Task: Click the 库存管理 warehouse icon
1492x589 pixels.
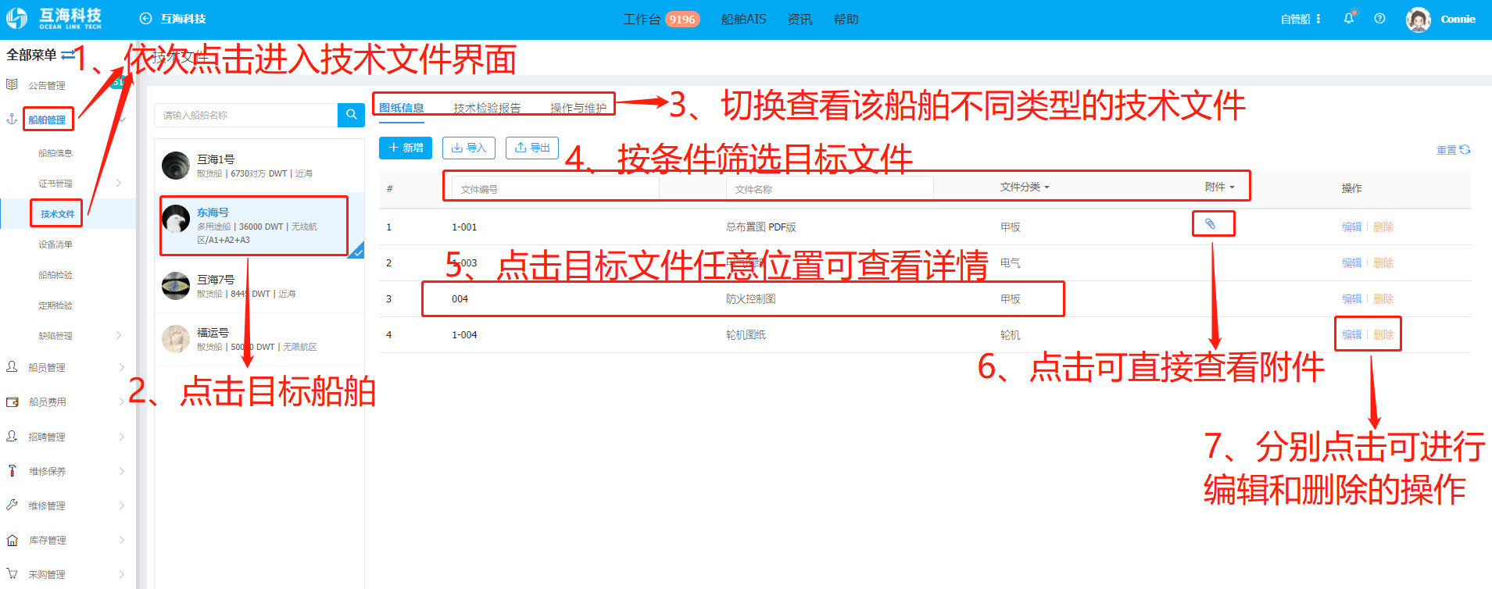Action: point(12,540)
